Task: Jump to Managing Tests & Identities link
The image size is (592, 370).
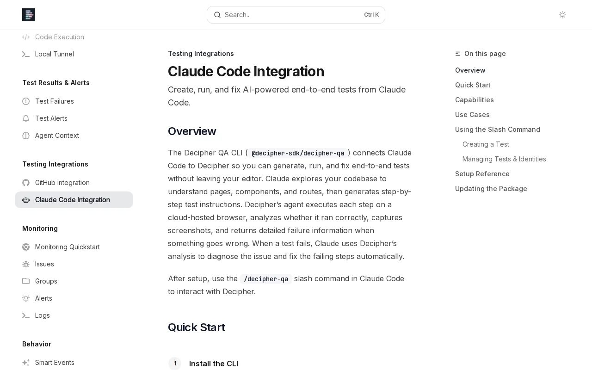Action: pyautogui.click(x=504, y=159)
